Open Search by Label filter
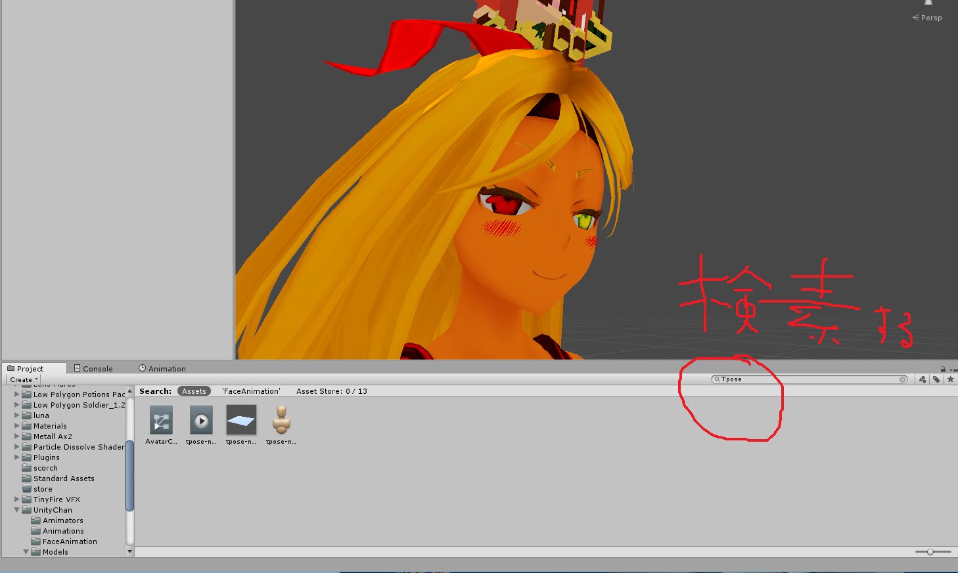Image resolution: width=958 pixels, height=573 pixels. point(936,379)
